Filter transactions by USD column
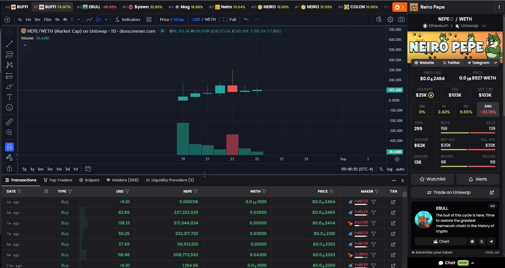This screenshot has width=505, height=268. point(127,191)
